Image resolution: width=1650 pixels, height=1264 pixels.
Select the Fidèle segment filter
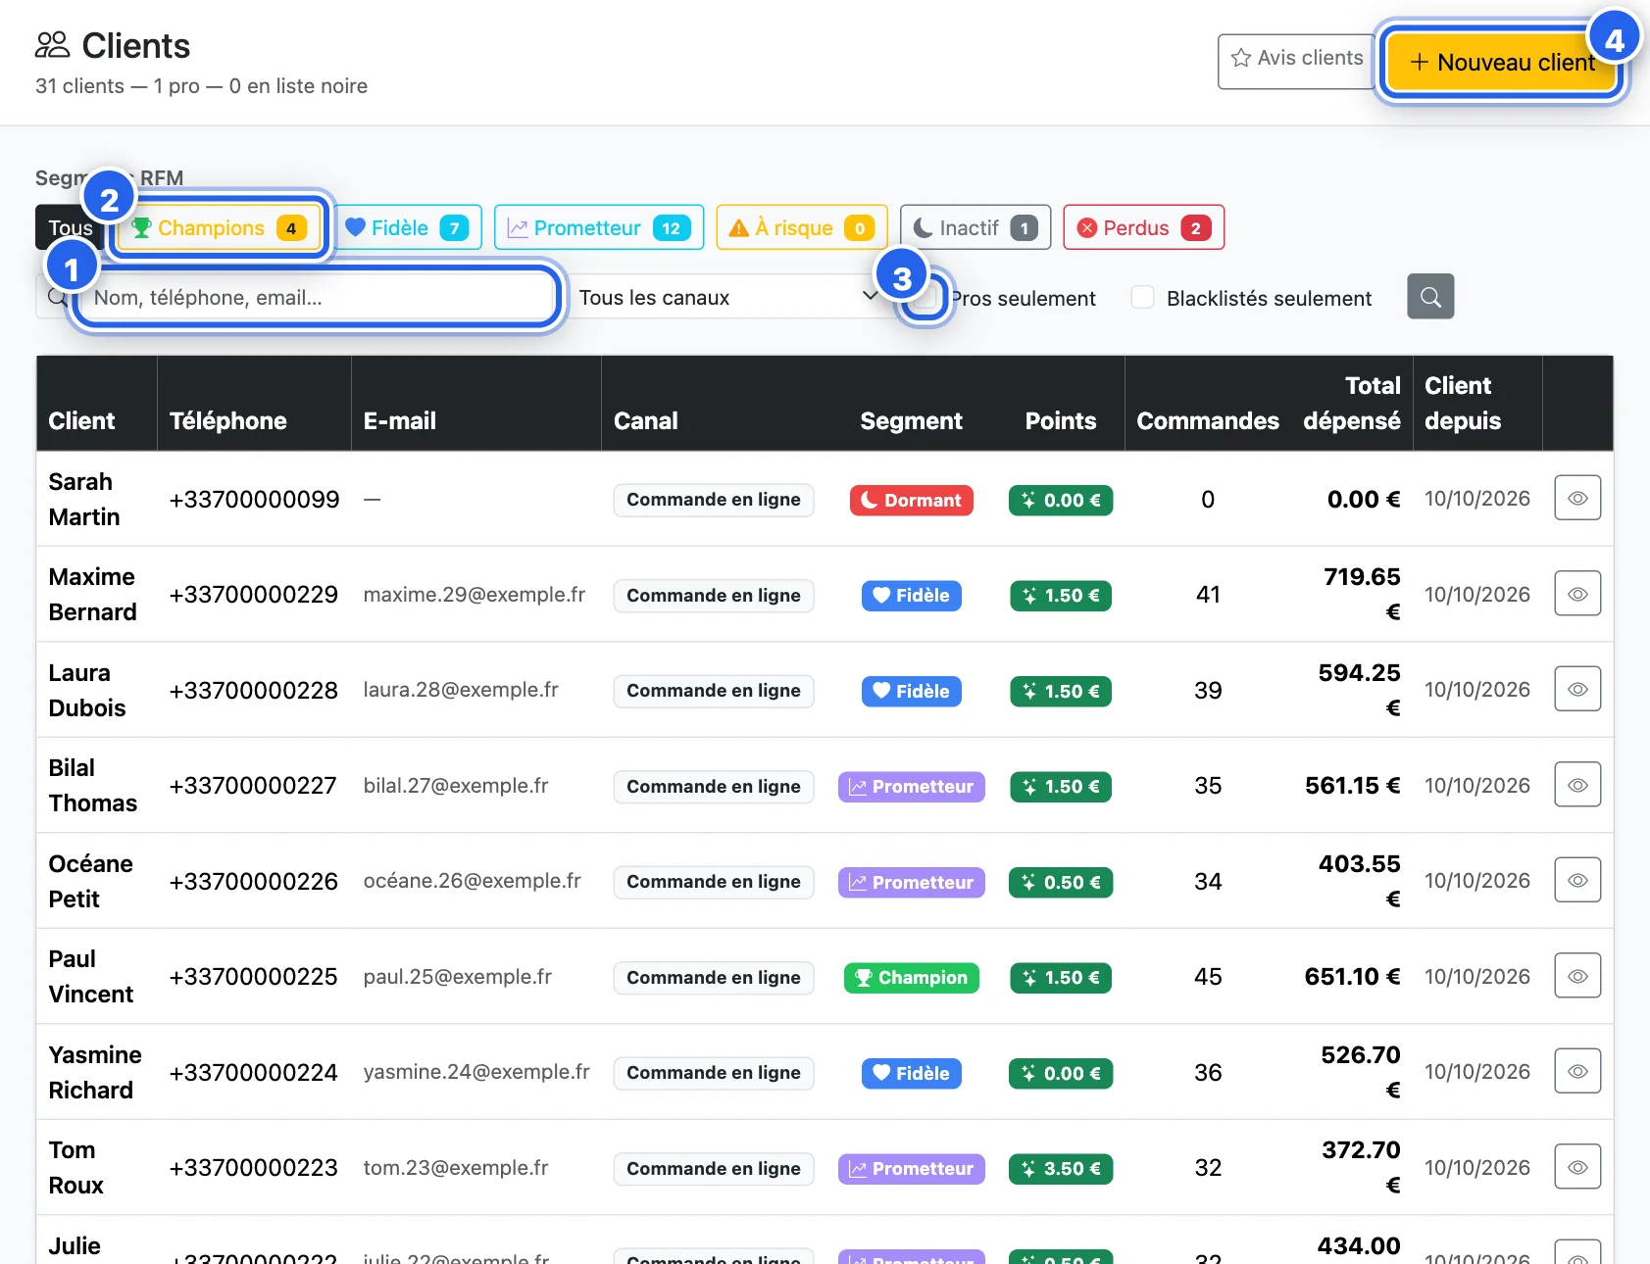click(x=408, y=227)
